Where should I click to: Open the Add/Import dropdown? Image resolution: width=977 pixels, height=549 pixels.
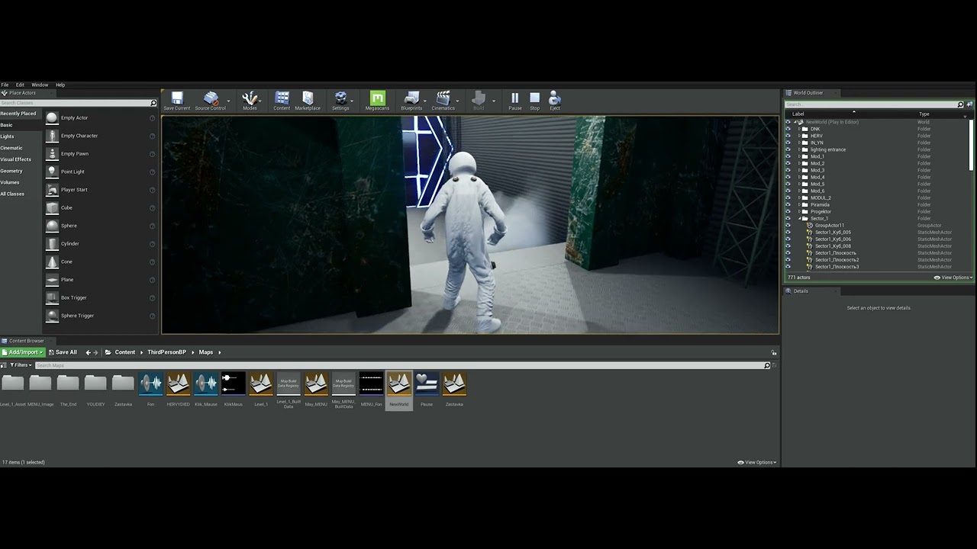point(23,352)
